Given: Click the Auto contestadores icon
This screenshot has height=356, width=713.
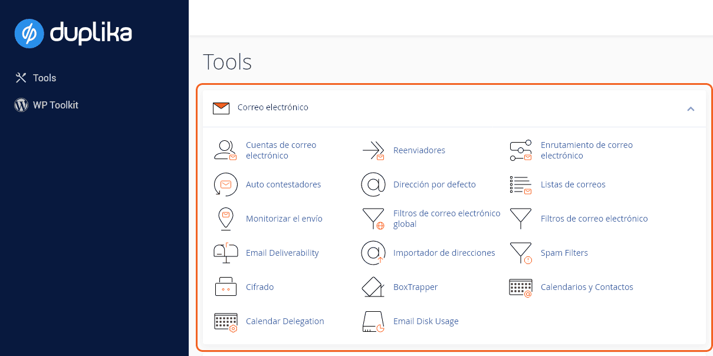Looking at the screenshot, I should [225, 184].
